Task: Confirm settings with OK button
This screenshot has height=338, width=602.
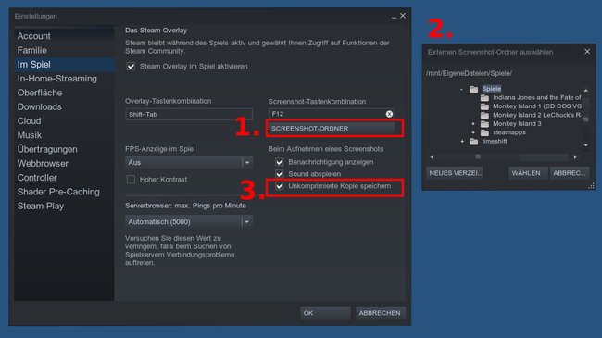Action: pos(325,313)
